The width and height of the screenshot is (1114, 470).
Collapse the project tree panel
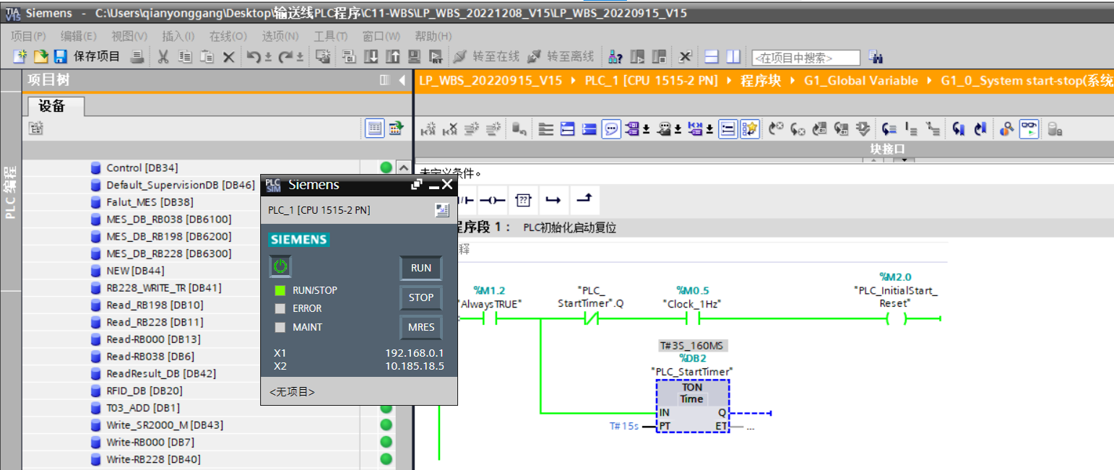coord(402,80)
